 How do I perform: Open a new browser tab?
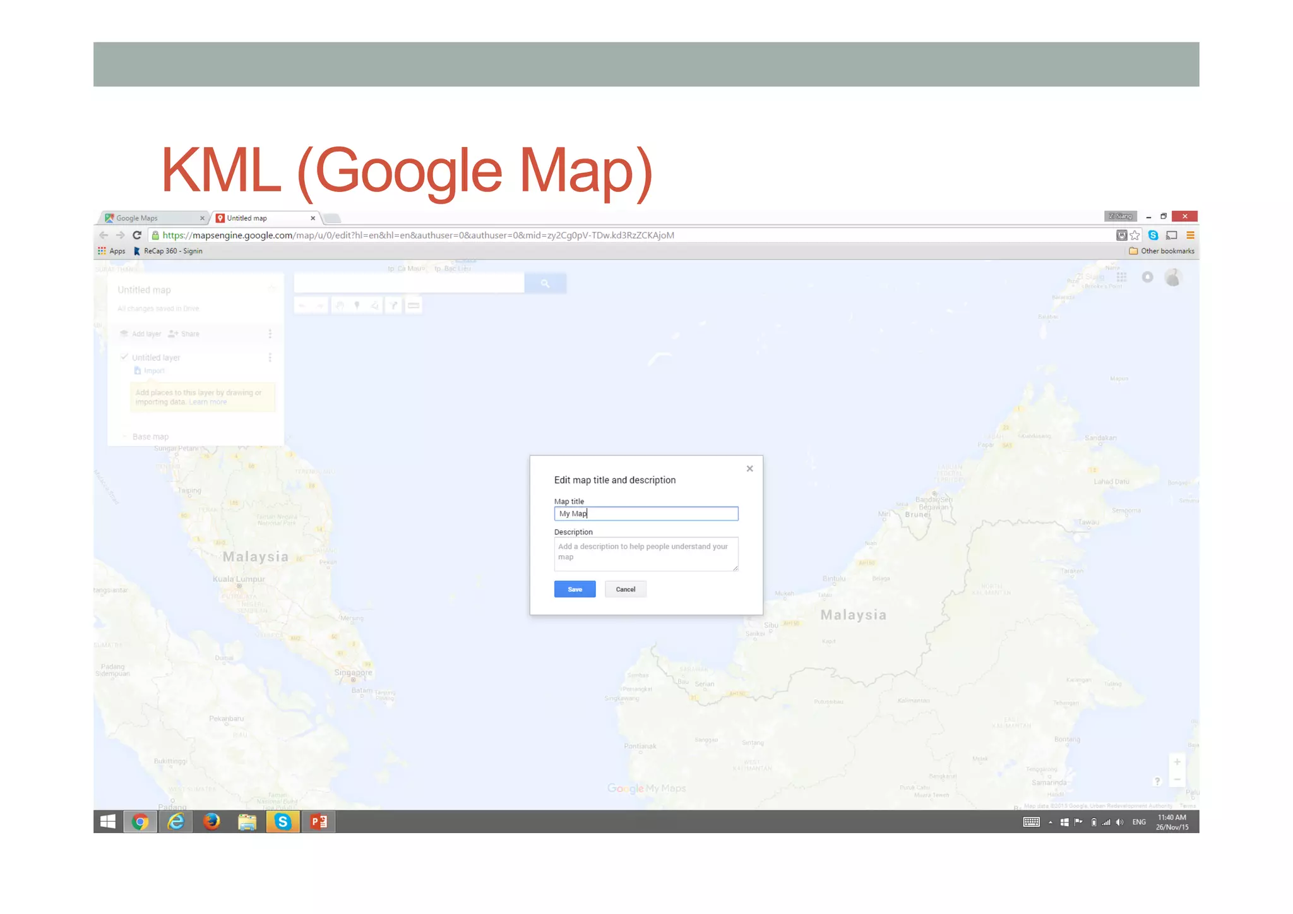(332, 219)
